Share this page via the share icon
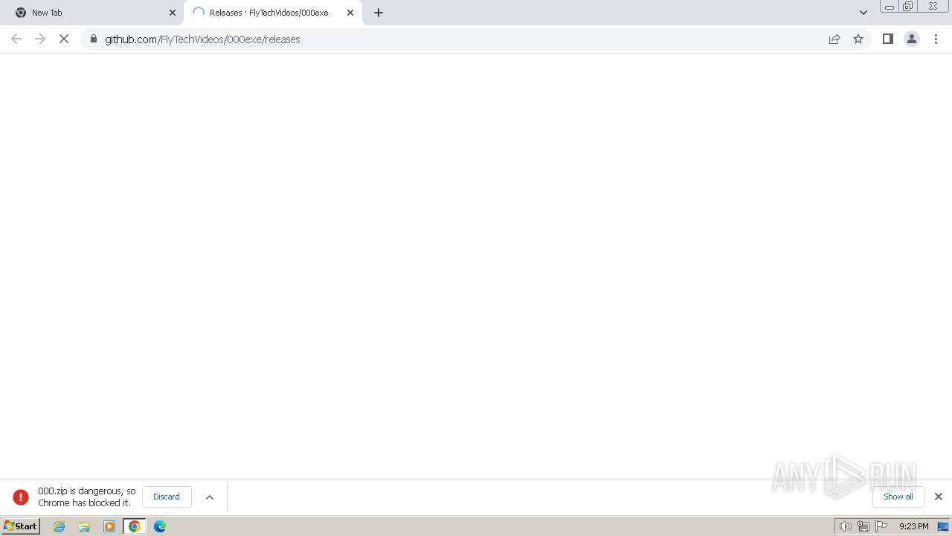 click(834, 39)
